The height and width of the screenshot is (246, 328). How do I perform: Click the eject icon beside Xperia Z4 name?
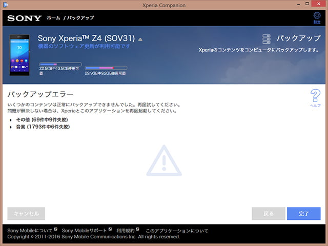point(140,39)
